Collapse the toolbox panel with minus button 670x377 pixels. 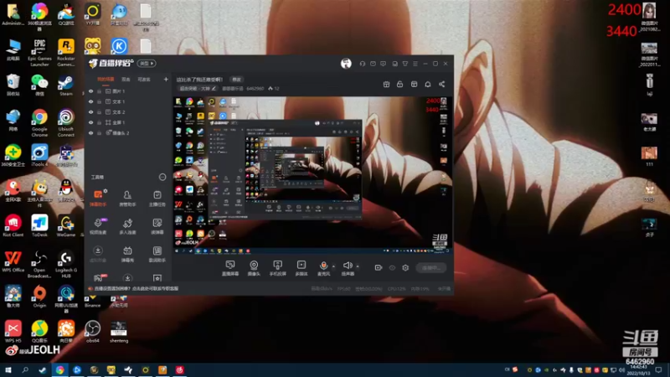pyautogui.click(x=162, y=177)
